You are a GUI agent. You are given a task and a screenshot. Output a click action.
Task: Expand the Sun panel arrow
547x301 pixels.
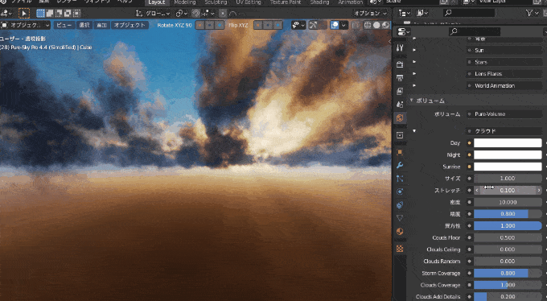(414, 50)
